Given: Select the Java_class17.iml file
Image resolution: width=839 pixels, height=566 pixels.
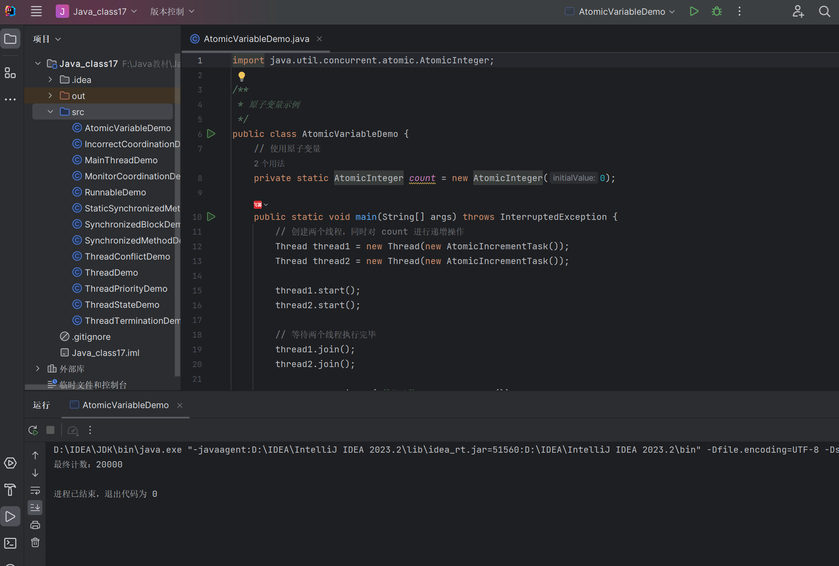Looking at the screenshot, I should point(99,353).
